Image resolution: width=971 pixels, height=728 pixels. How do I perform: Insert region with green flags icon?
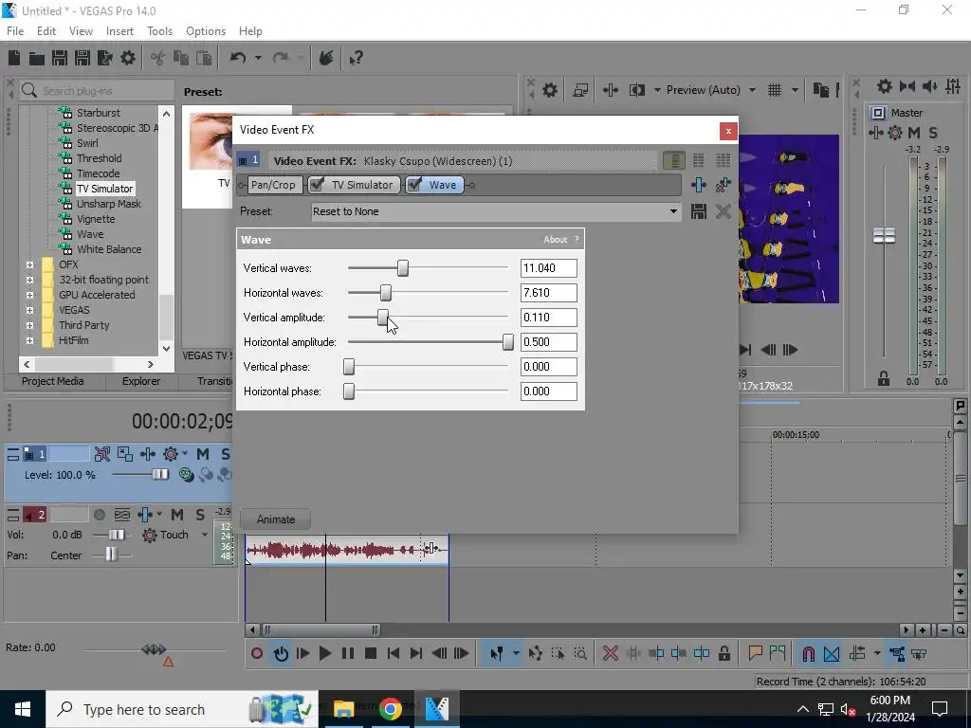(778, 653)
